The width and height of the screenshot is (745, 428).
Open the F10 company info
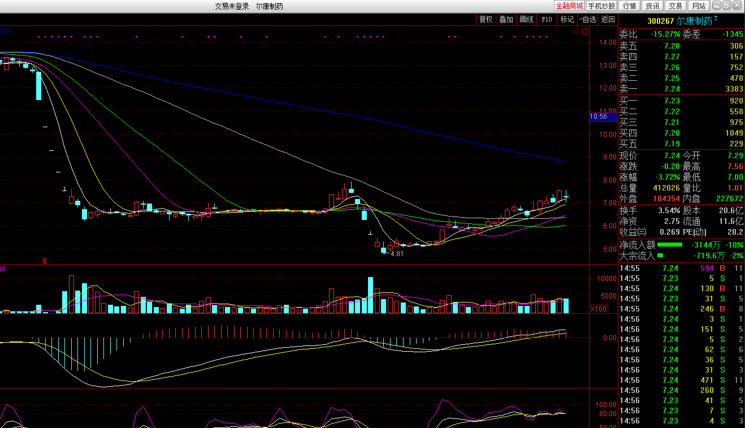[x=547, y=19]
